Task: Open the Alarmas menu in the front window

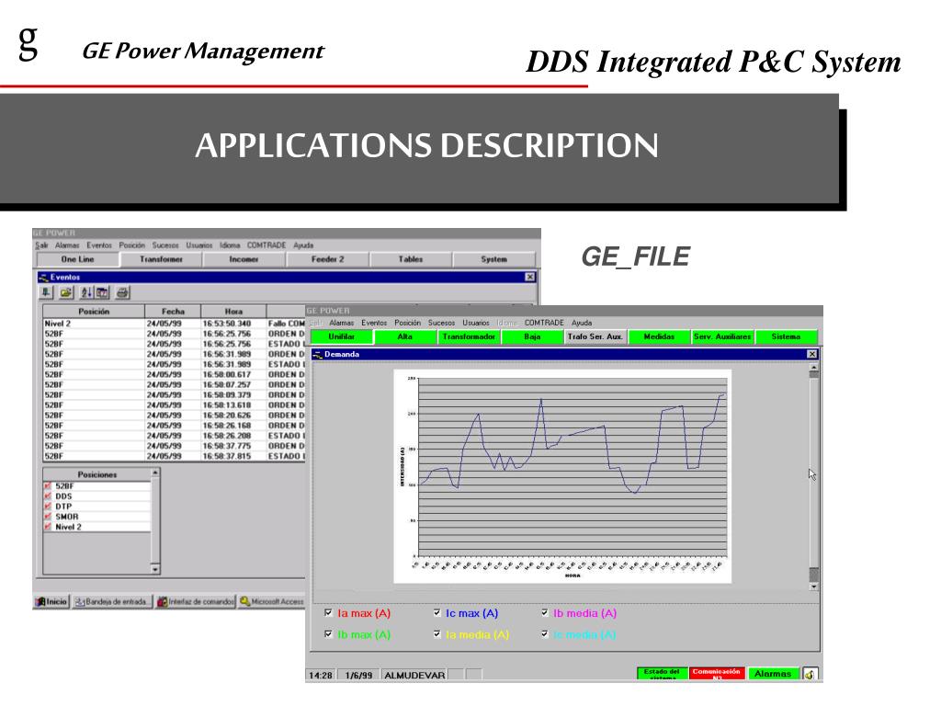Action: [342, 323]
